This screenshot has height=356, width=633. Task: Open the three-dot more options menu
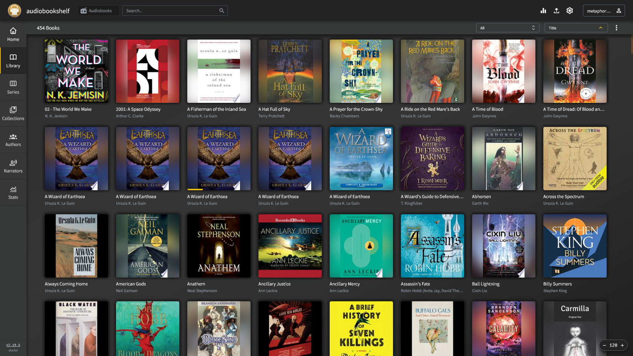point(616,28)
